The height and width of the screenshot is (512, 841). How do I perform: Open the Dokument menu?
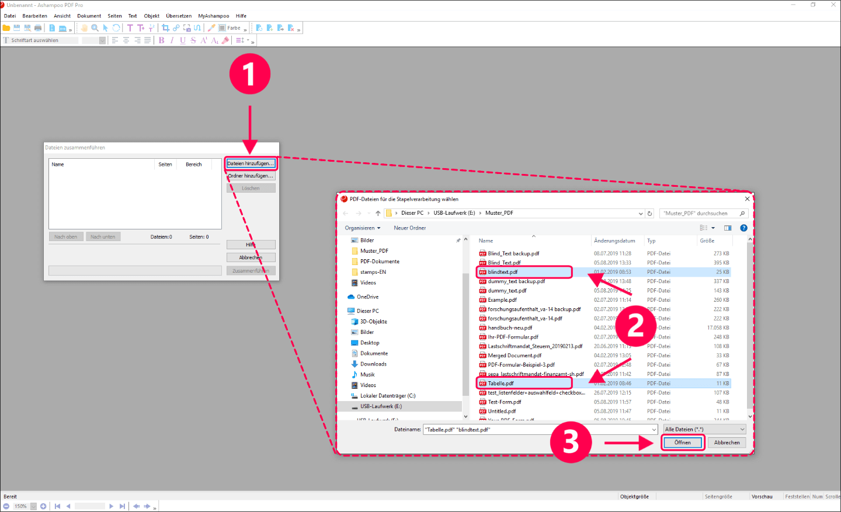click(x=89, y=16)
